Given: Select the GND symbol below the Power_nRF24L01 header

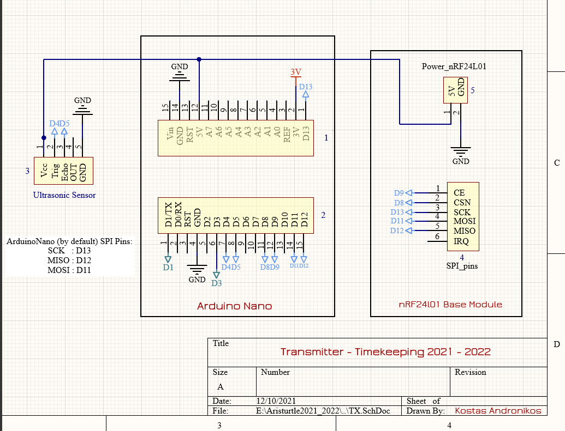Looking at the screenshot, I should coord(461,151).
